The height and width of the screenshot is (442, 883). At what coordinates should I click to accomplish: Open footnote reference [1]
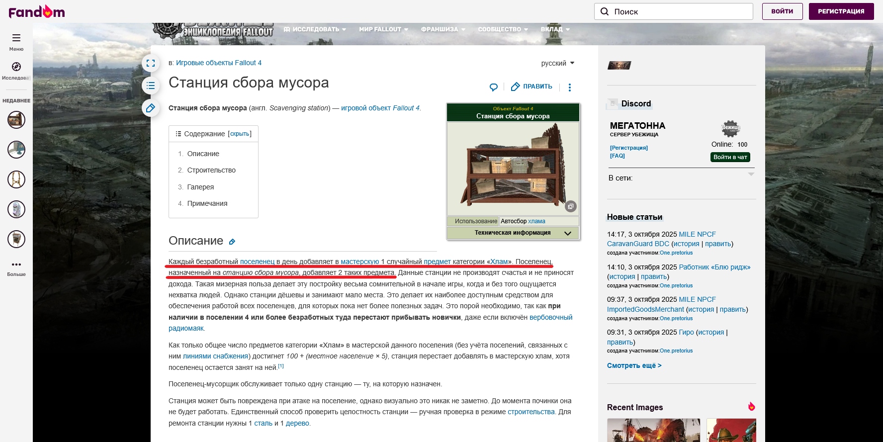(281, 366)
